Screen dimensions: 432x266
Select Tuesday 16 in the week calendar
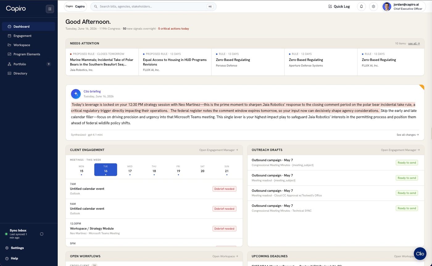tap(106, 170)
